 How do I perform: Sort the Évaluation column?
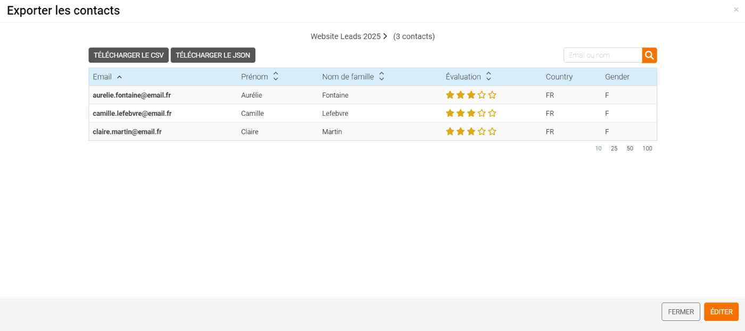(489, 77)
